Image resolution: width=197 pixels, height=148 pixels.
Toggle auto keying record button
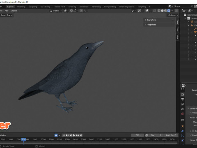[x=56, y=135]
